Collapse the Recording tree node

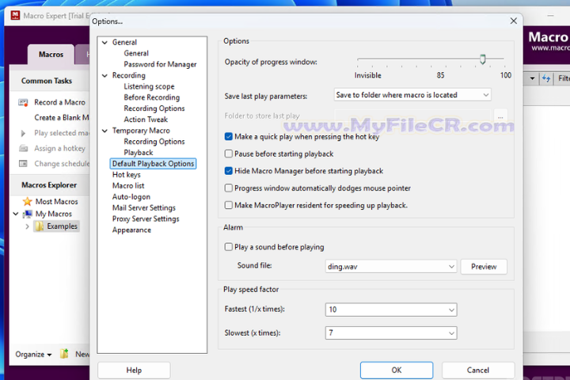(104, 76)
